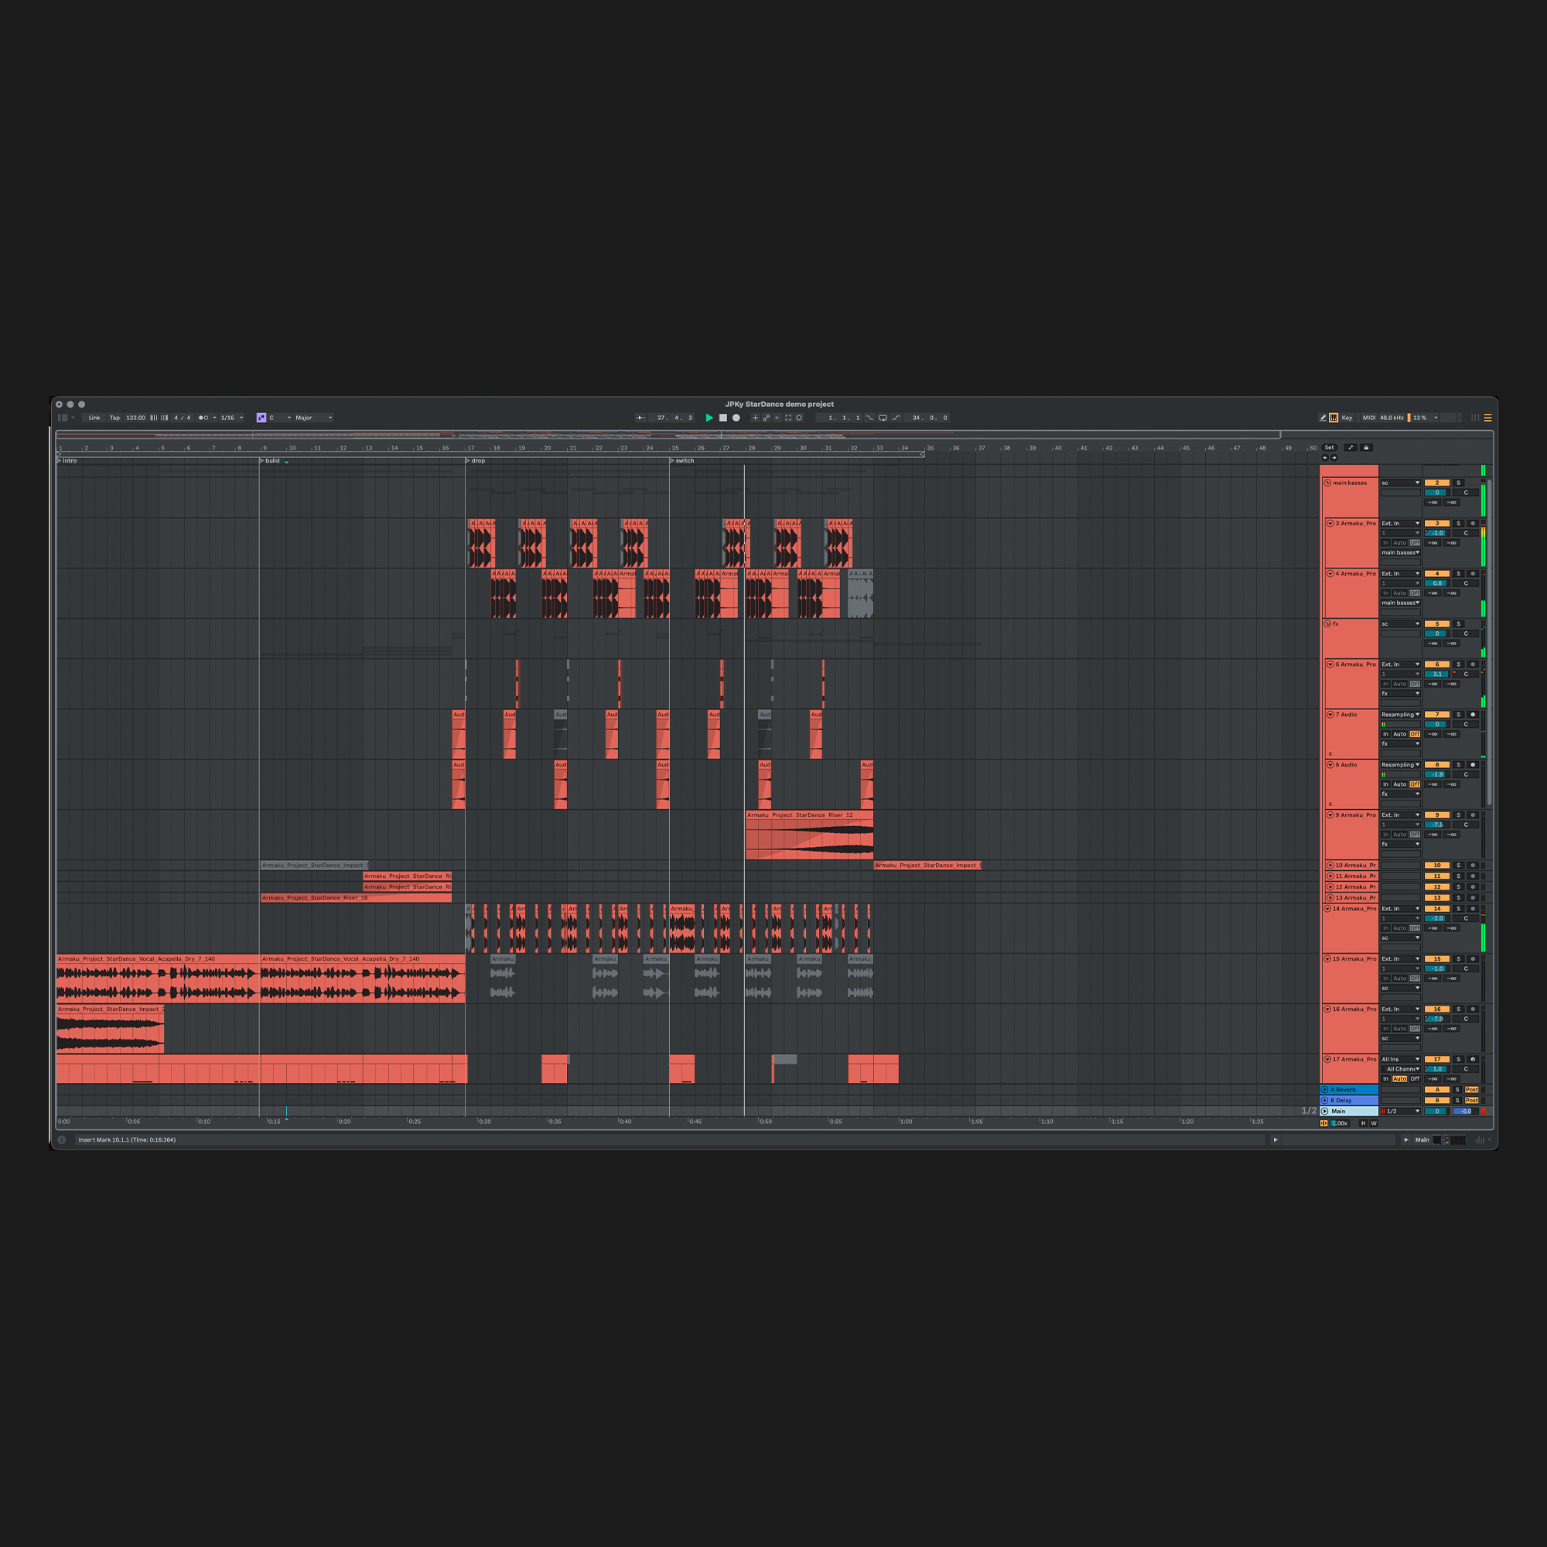Viewport: 1547px width, 1547px height.
Task: Open the MIDI map mode switch
Action: (1369, 418)
